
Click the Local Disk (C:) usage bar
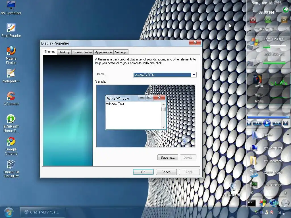tap(275, 47)
